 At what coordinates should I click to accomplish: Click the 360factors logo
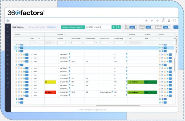[26, 13]
